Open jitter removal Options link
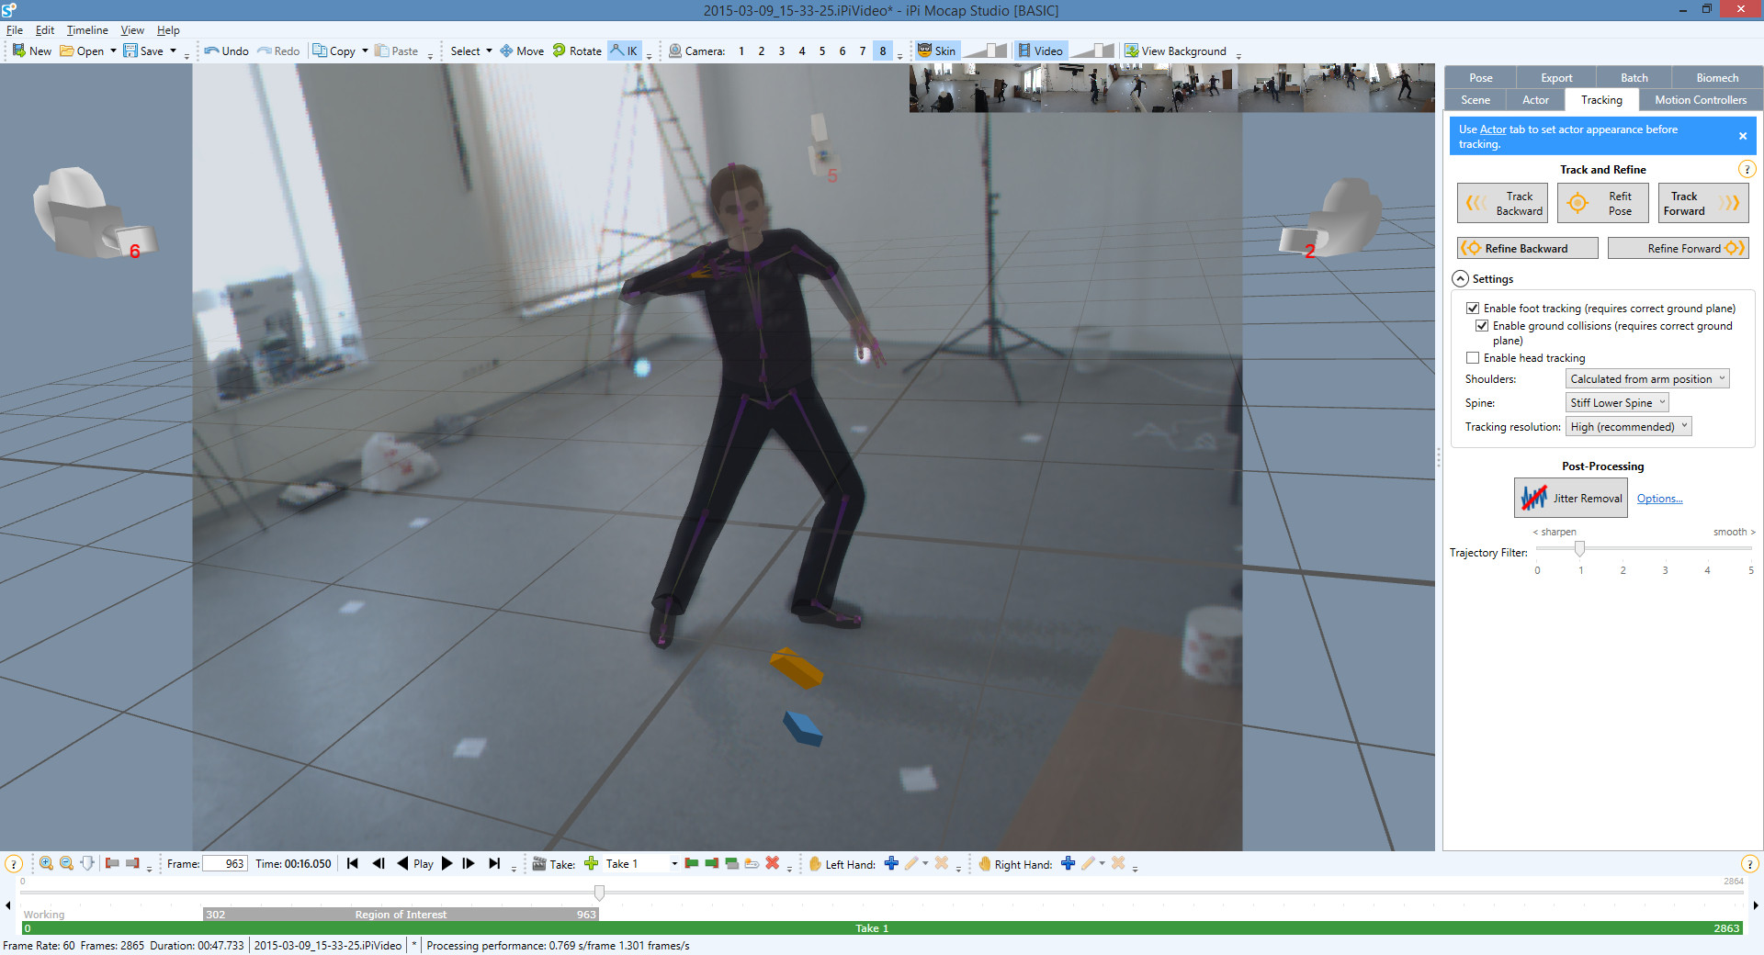Image resolution: width=1764 pixels, height=955 pixels. (1659, 499)
